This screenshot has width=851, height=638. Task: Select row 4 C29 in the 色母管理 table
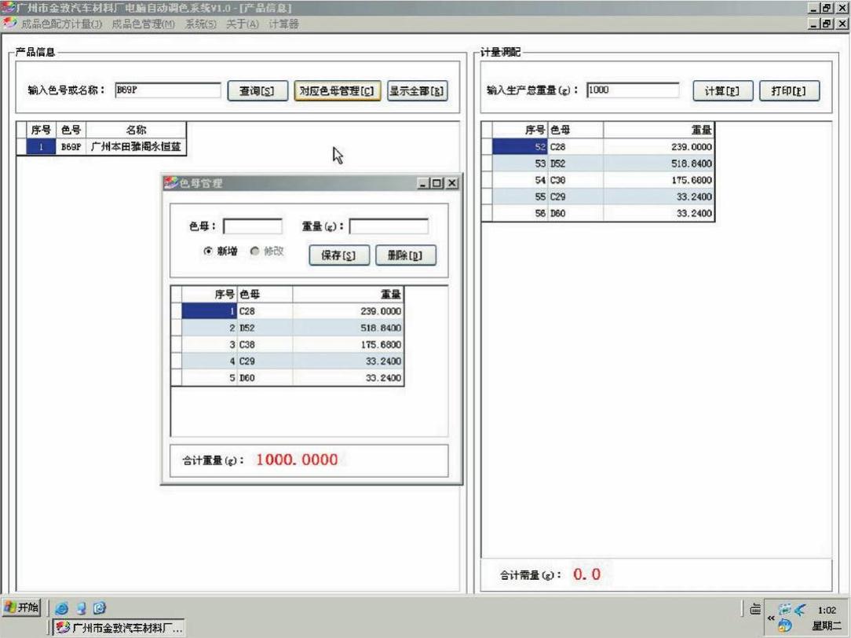click(287, 361)
